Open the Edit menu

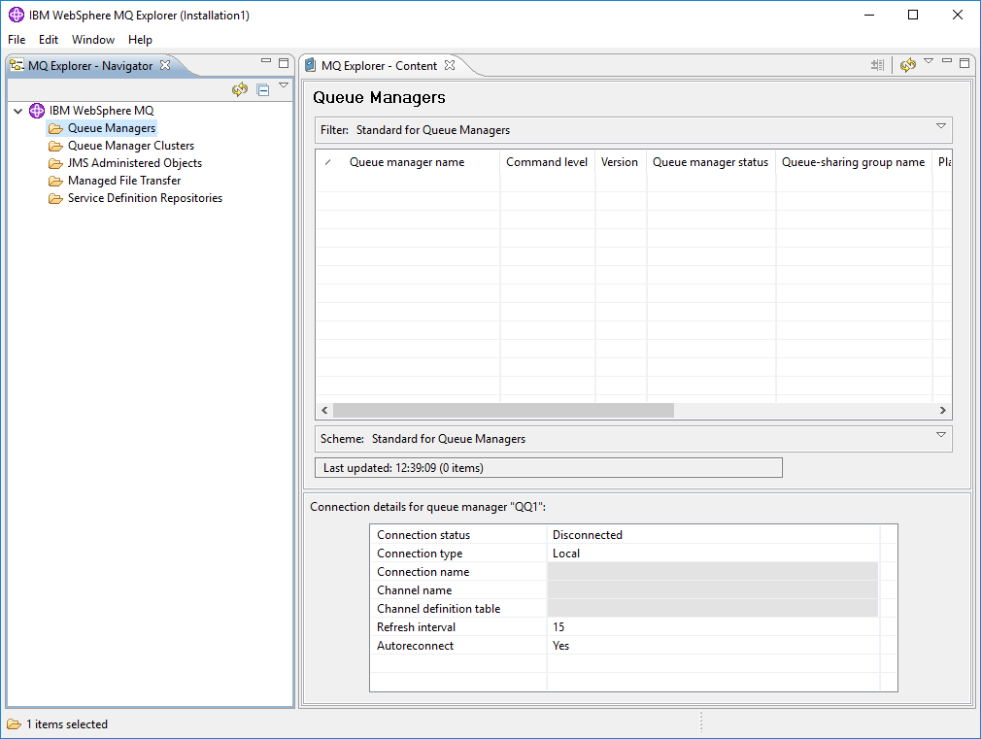[49, 40]
